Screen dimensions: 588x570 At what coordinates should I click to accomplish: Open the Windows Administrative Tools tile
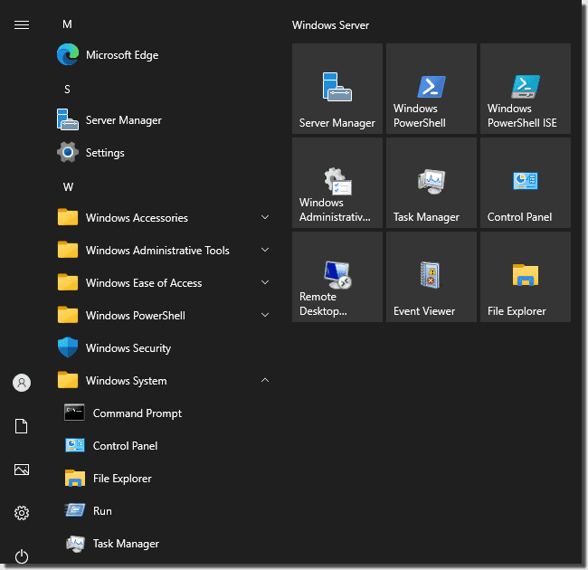point(337,183)
